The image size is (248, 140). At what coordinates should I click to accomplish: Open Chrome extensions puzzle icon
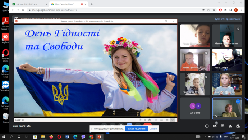[x=226, y=10]
